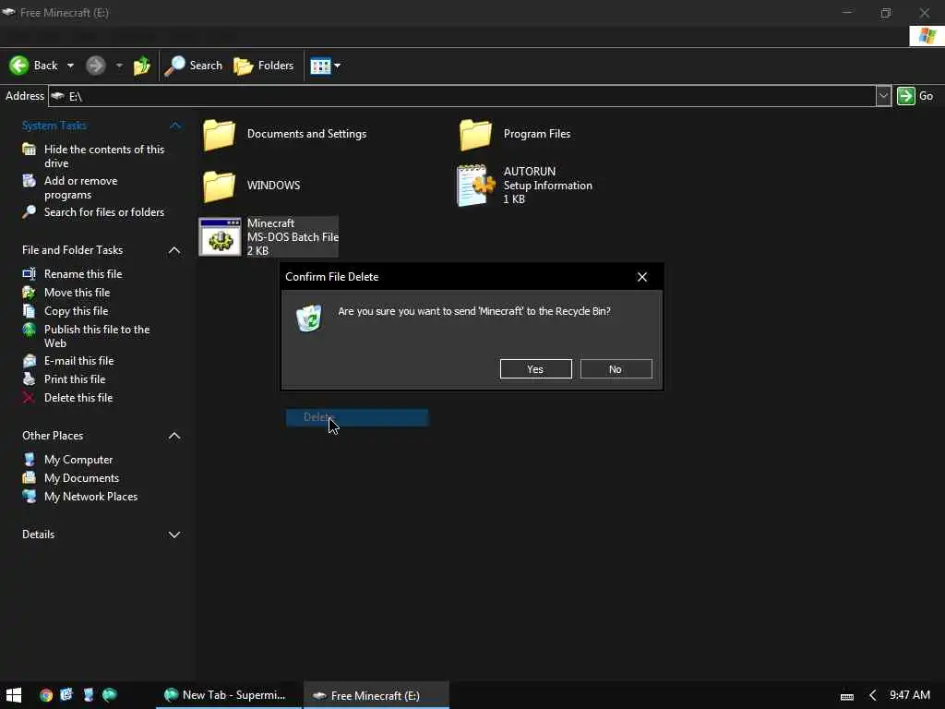Open the Forward history dropdown arrow
This screenshot has height=709, width=945.
click(119, 66)
